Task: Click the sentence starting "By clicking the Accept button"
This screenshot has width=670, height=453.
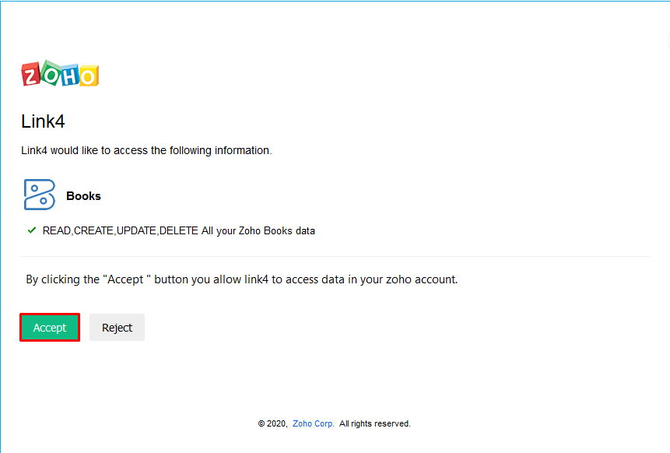Action: pos(242,279)
